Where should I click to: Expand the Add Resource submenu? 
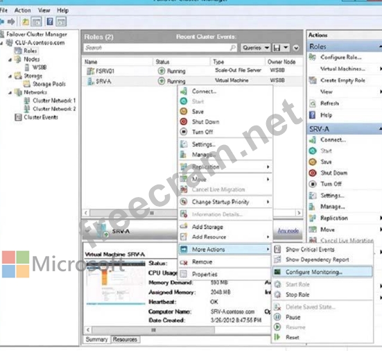(268, 237)
